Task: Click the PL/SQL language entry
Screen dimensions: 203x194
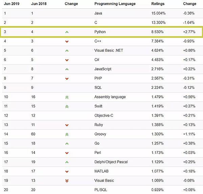Action: [101, 190]
